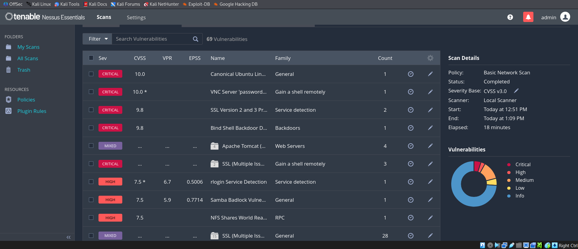Open the Scans tab

pos(104,17)
